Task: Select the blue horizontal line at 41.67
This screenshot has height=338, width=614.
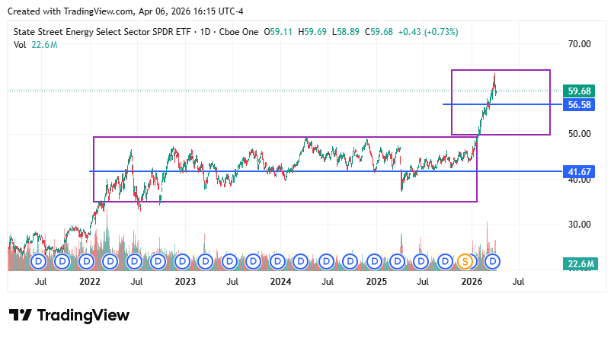Action: tap(326, 171)
